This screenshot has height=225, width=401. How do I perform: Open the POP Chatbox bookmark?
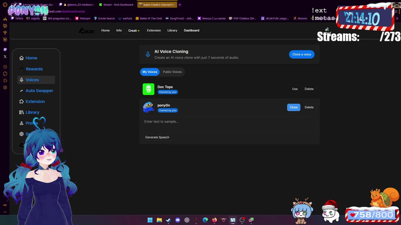pos(242,18)
